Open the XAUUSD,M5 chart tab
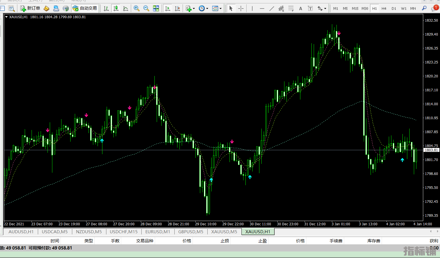 (x=224, y=232)
